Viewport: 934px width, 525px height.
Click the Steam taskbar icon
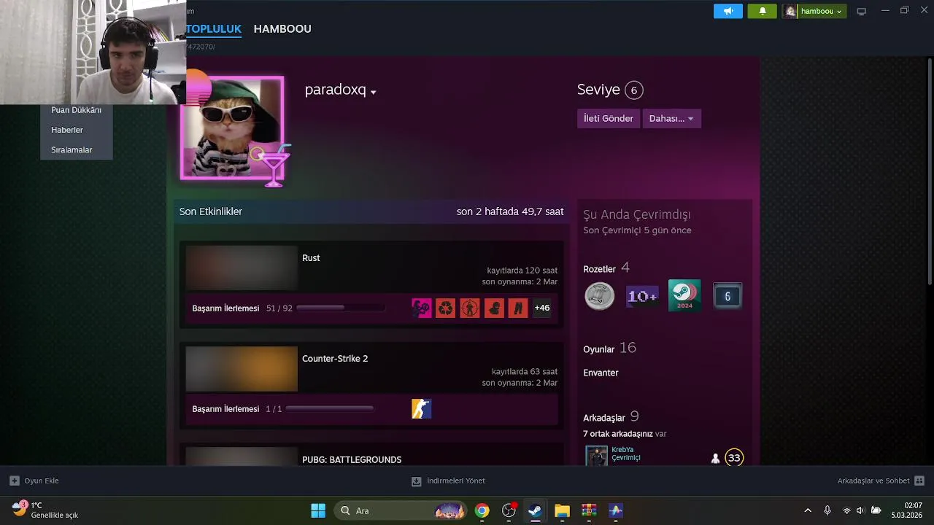535,510
